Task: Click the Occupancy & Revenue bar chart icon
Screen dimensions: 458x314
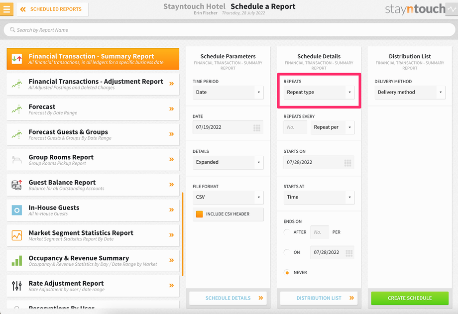Action: click(x=17, y=261)
